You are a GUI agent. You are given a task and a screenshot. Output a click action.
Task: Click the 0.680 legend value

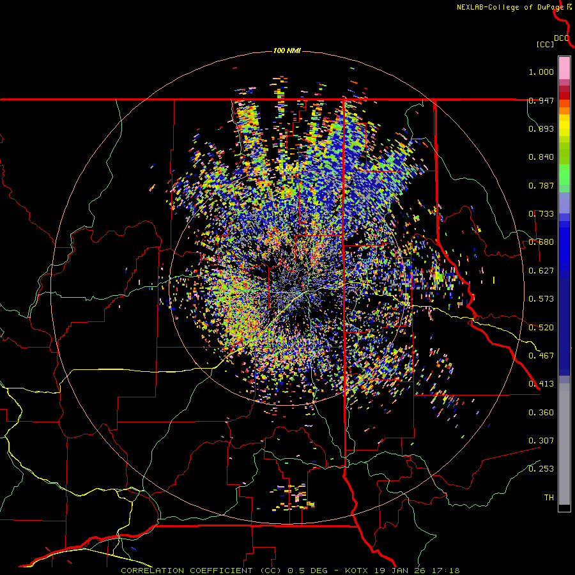541,242
